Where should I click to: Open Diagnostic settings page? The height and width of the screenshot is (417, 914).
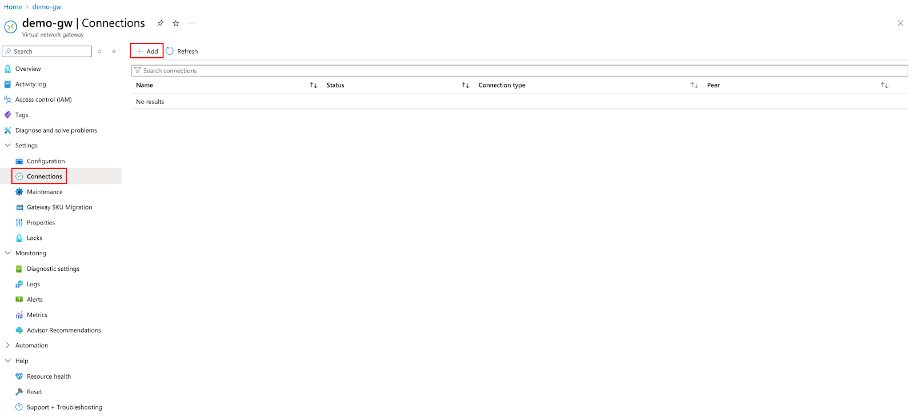coord(53,269)
